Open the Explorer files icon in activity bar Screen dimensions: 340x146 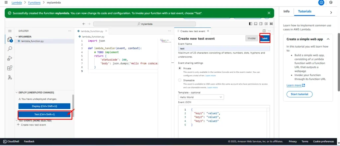10,39
